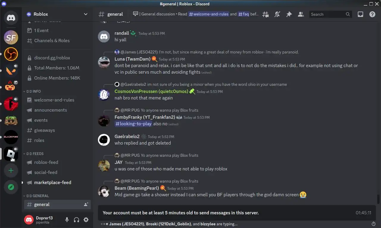Collapse the INFO channel category
Viewport: 381px width, 228px height.
32,91
